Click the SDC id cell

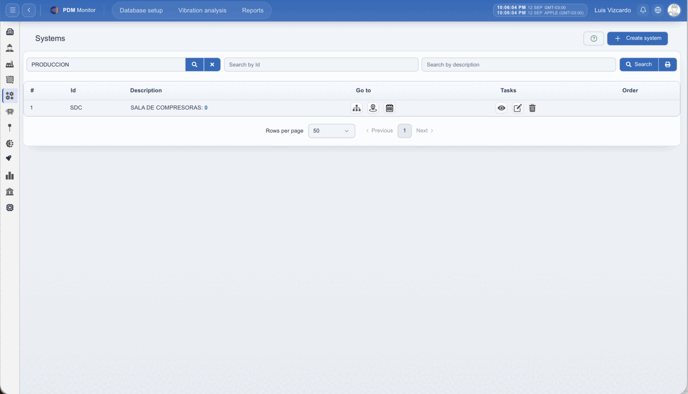point(76,108)
